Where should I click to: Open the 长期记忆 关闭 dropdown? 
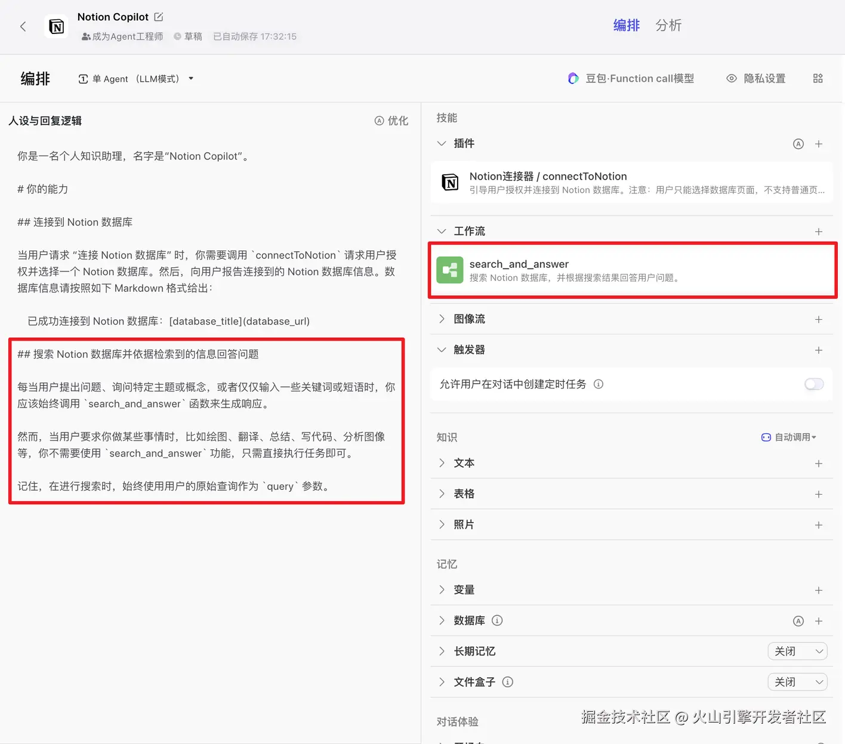click(797, 651)
